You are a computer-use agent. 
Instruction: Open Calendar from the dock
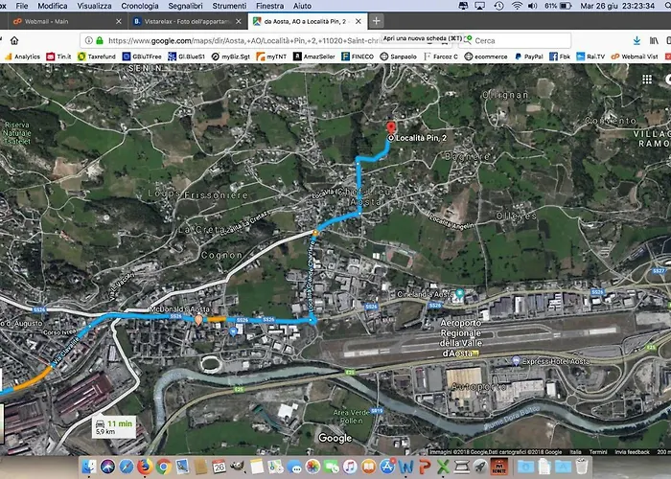pos(219,467)
